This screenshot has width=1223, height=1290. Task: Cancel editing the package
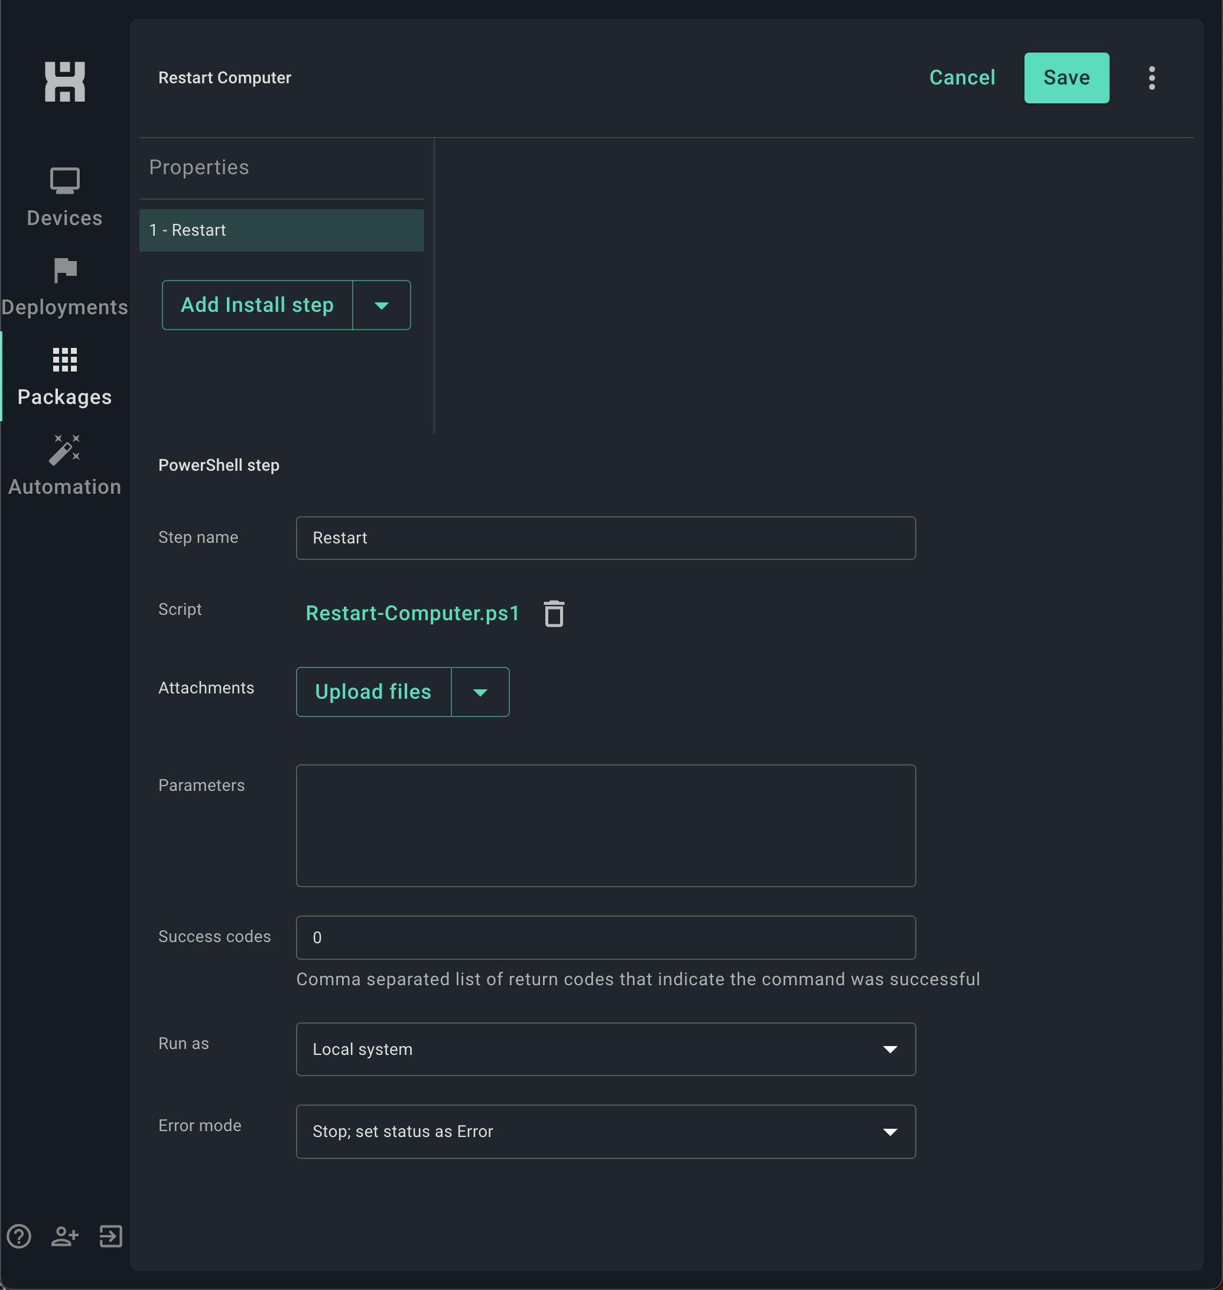(962, 77)
